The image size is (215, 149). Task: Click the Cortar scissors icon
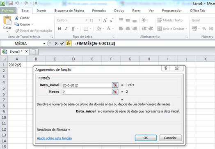(17, 18)
